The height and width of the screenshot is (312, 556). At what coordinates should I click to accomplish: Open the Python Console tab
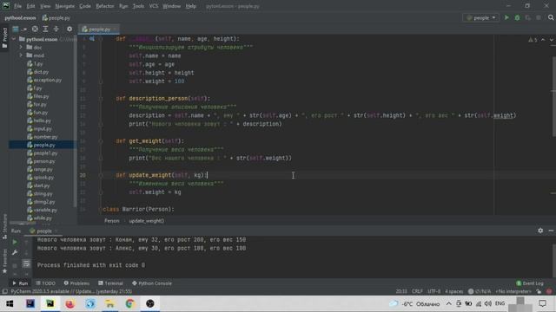(x=152, y=283)
